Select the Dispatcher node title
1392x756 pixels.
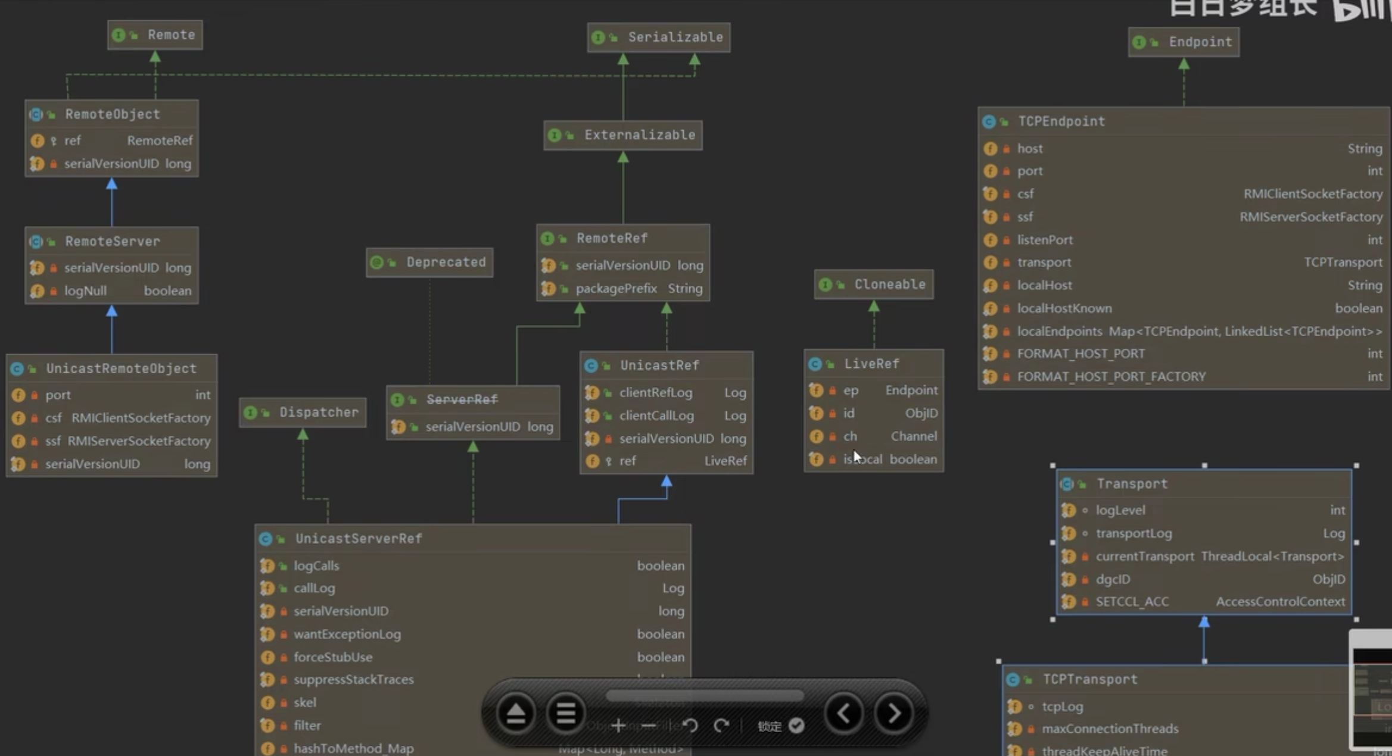tap(319, 412)
